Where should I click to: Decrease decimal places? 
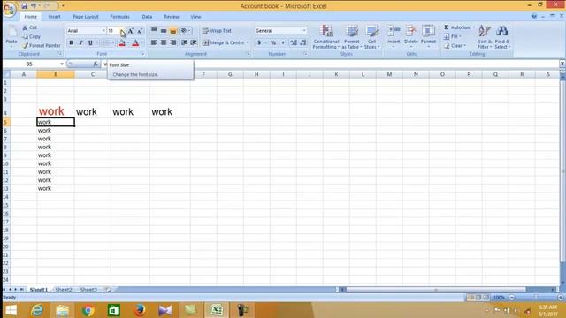coord(302,43)
